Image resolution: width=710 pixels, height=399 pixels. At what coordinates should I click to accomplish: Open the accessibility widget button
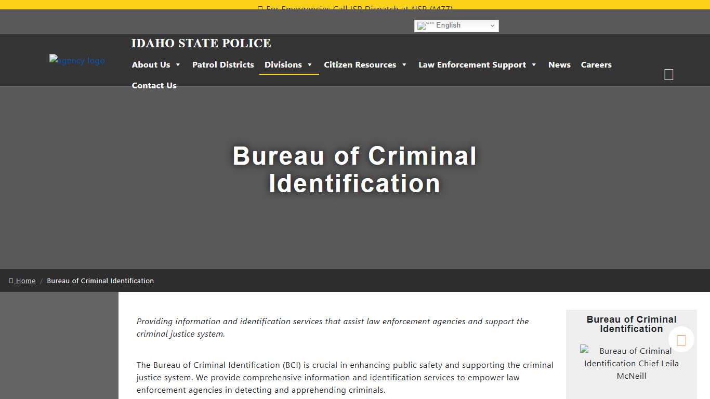pyautogui.click(x=681, y=340)
